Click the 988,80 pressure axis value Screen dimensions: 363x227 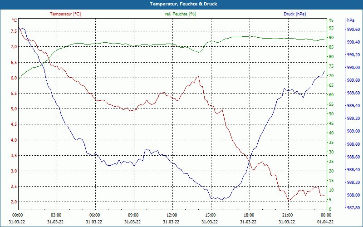353,144
